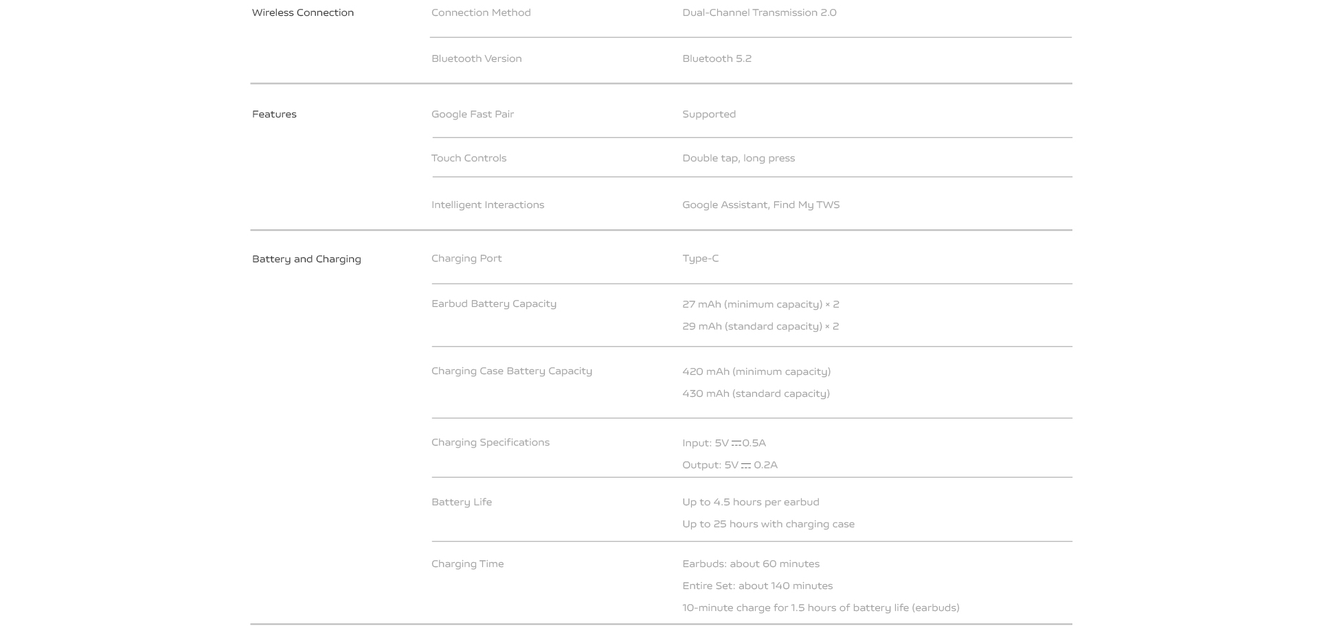
Task: Click the Charging Specifications label
Action: pyautogui.click(x=490, y=442)
